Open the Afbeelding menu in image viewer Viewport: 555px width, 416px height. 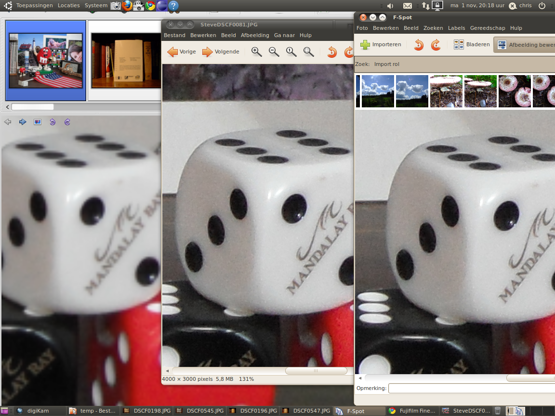click(x=255, y=35)
